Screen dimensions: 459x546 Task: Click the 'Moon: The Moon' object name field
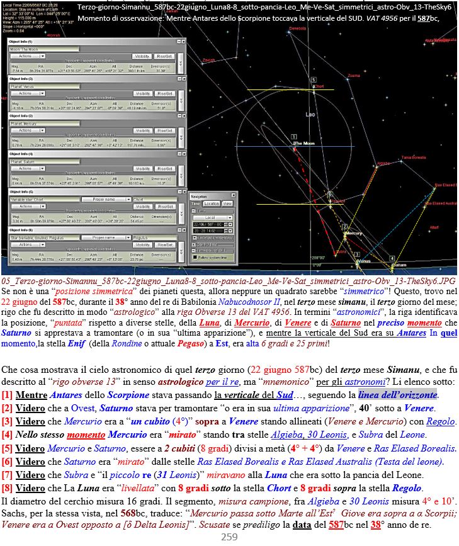[44, 49]
